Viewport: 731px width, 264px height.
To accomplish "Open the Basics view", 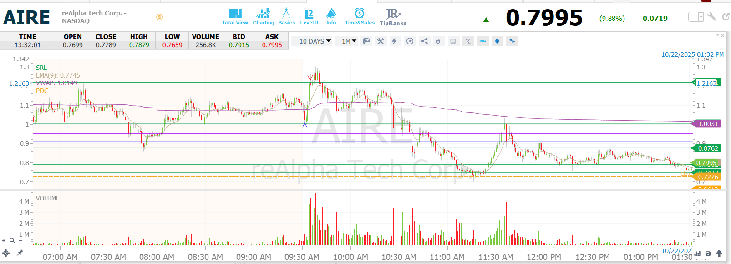I will click(x=286, y=17).
